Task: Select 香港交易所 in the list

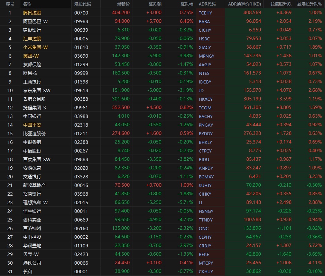Action: (35, 99)
